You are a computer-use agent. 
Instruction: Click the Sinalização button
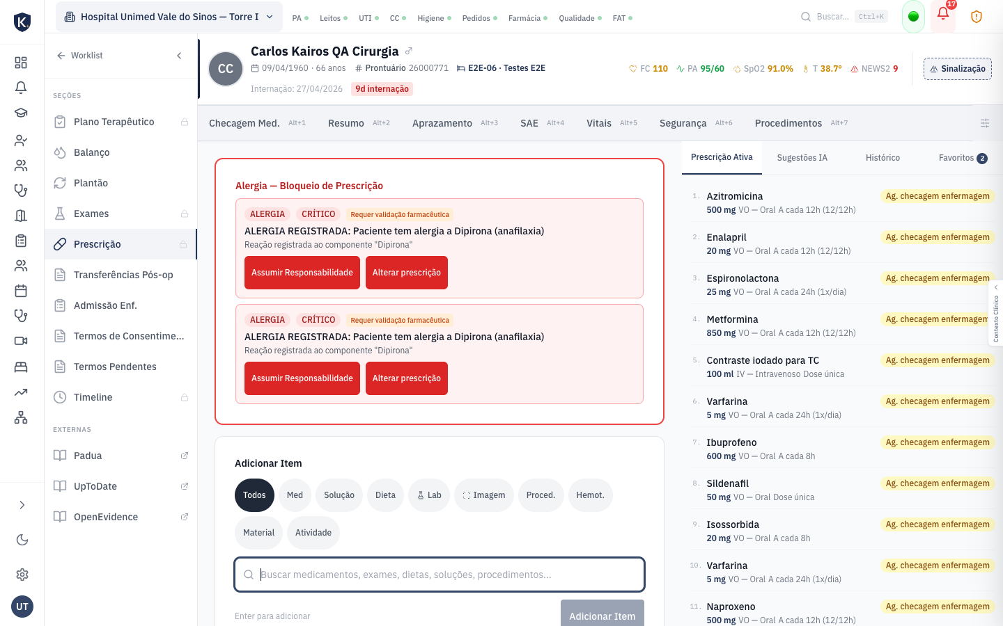[x=958, y=69]
